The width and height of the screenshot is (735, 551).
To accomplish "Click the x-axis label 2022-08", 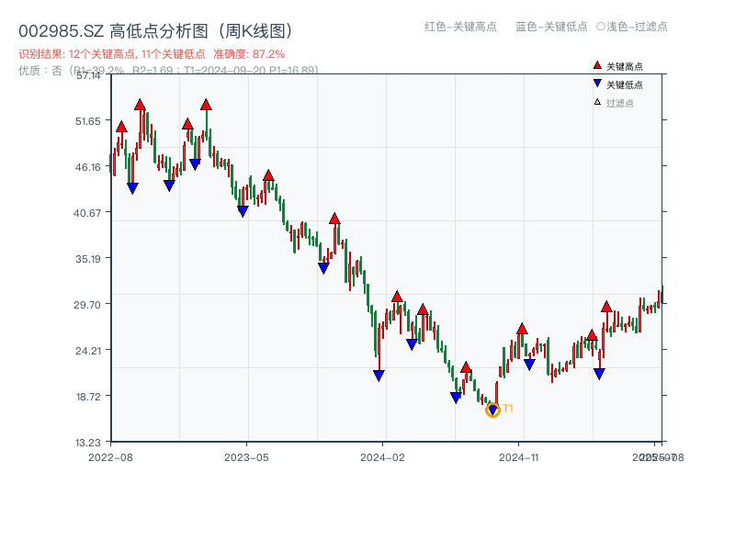I will click(x=110, y=457).
